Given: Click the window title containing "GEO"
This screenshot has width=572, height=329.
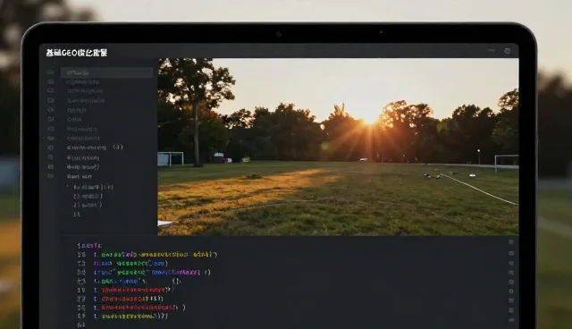Looking at the screenshot, I should pyautogui.click(x=77, y=53).
